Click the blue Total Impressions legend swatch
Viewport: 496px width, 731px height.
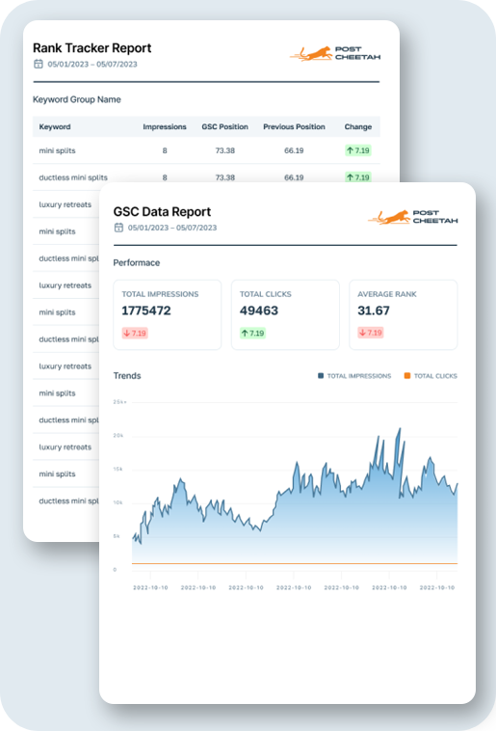pyautogui.click(x=321, y=376)
